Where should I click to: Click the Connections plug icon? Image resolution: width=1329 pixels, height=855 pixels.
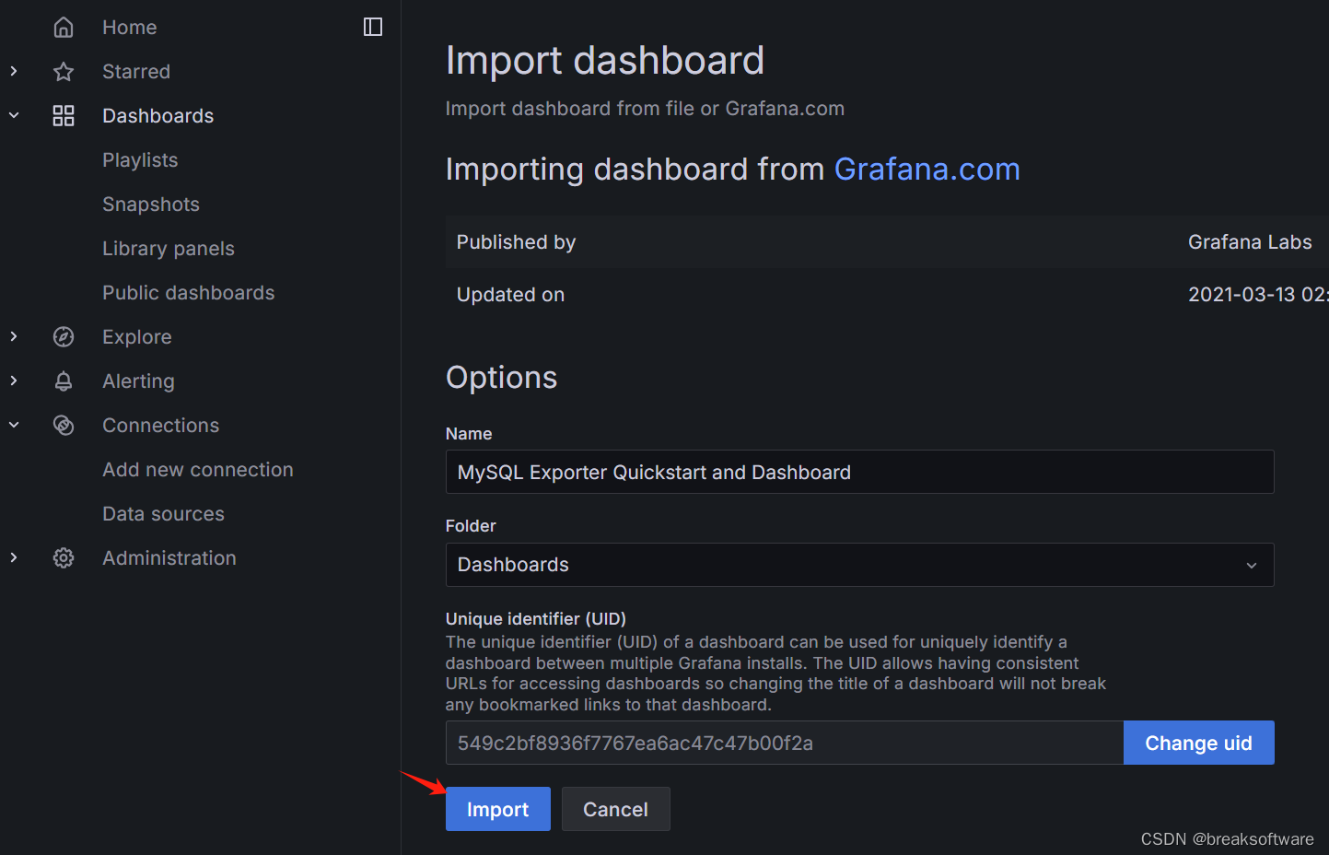[64, 426]
